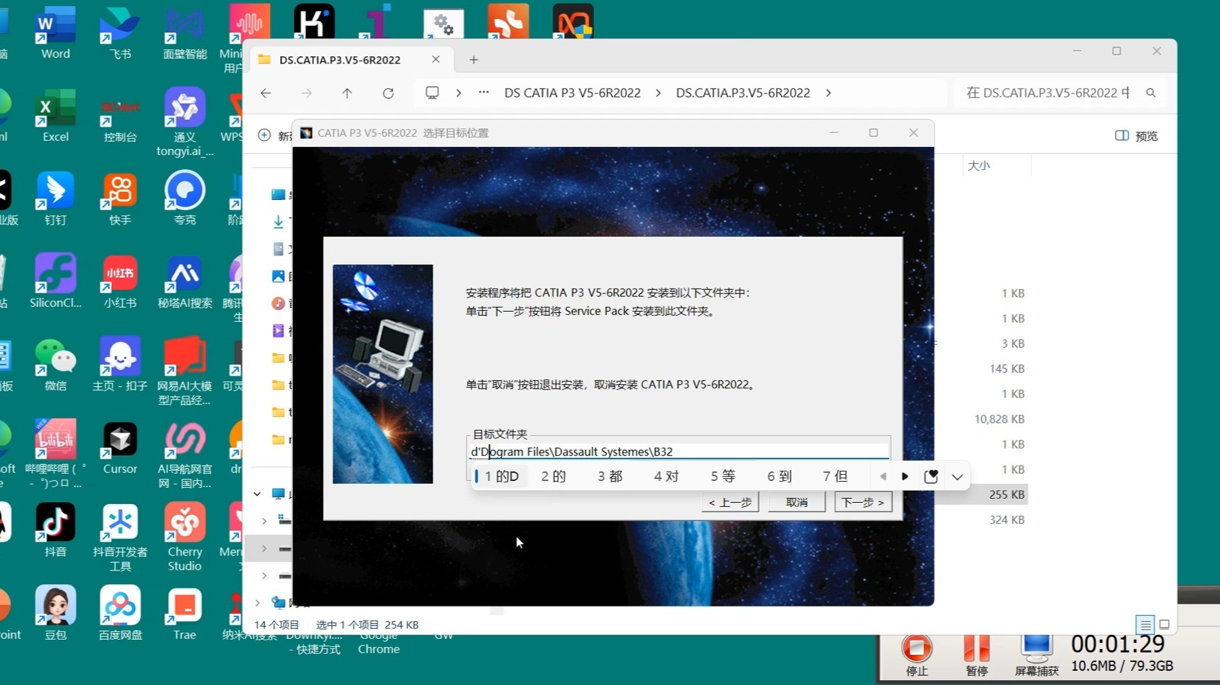This screenshot has height=685, width=1220.
Task: Choose IME candidate 1 的D
Action: click(500, 476)
